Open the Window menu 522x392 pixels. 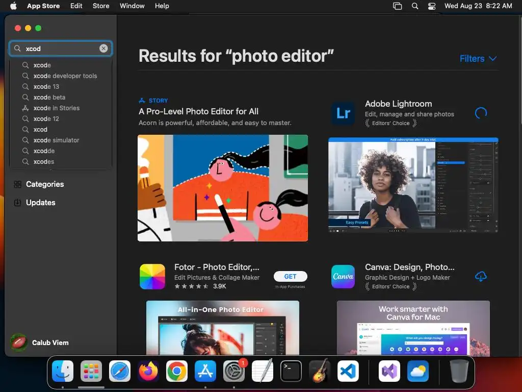click(x=132, y=6)
